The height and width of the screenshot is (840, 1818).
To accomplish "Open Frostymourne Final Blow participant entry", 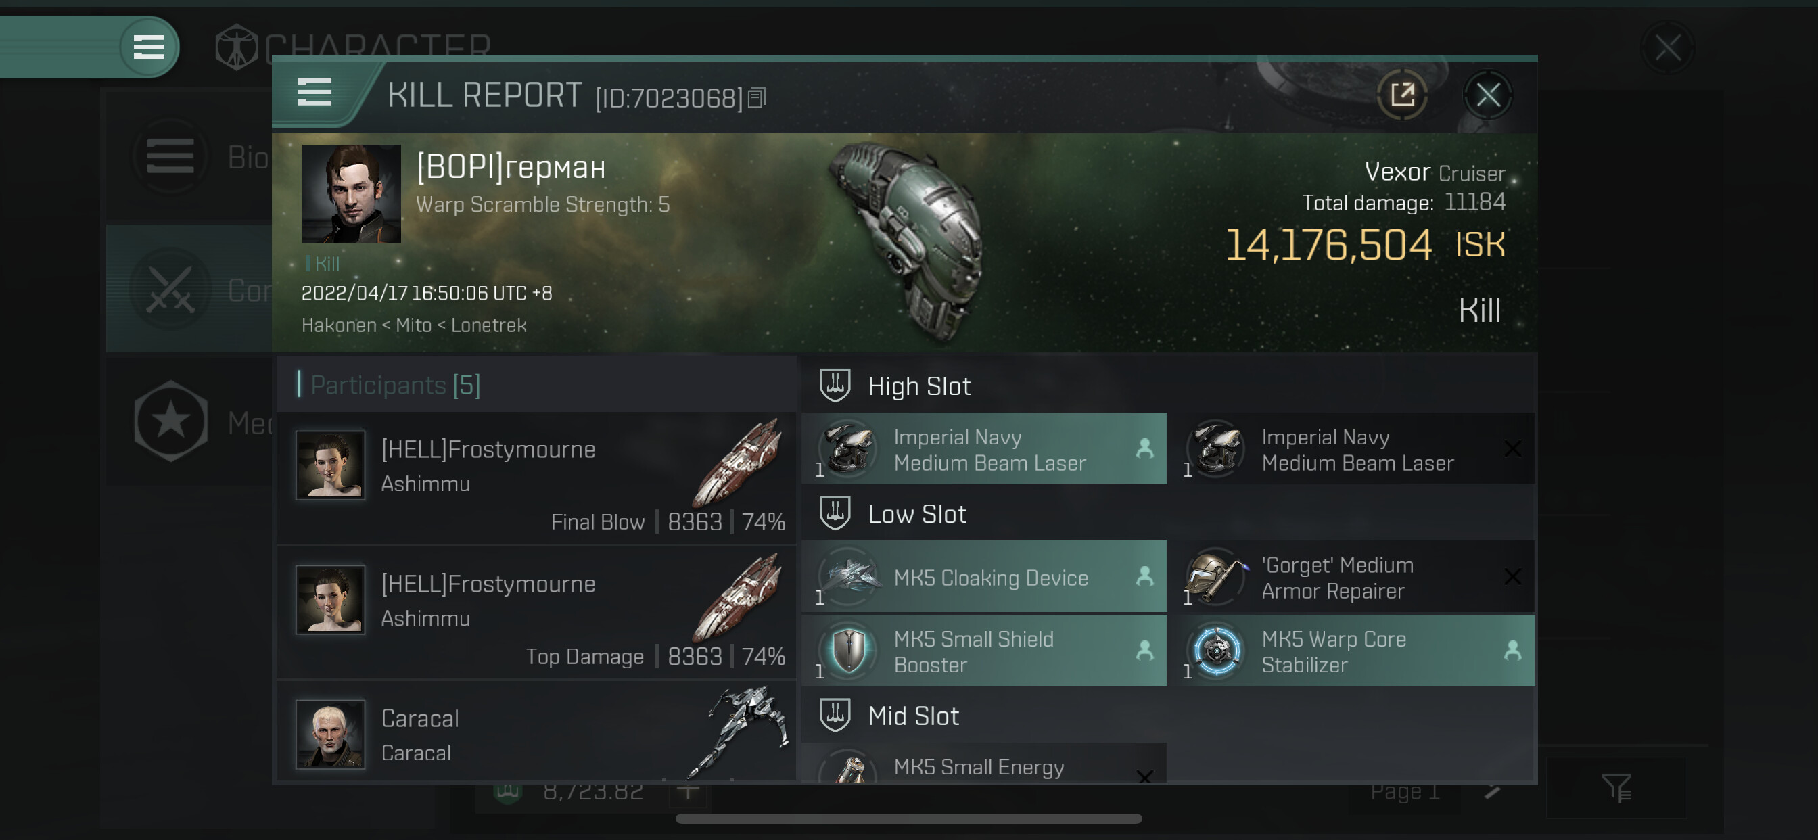I will click(x=536, y=478).
